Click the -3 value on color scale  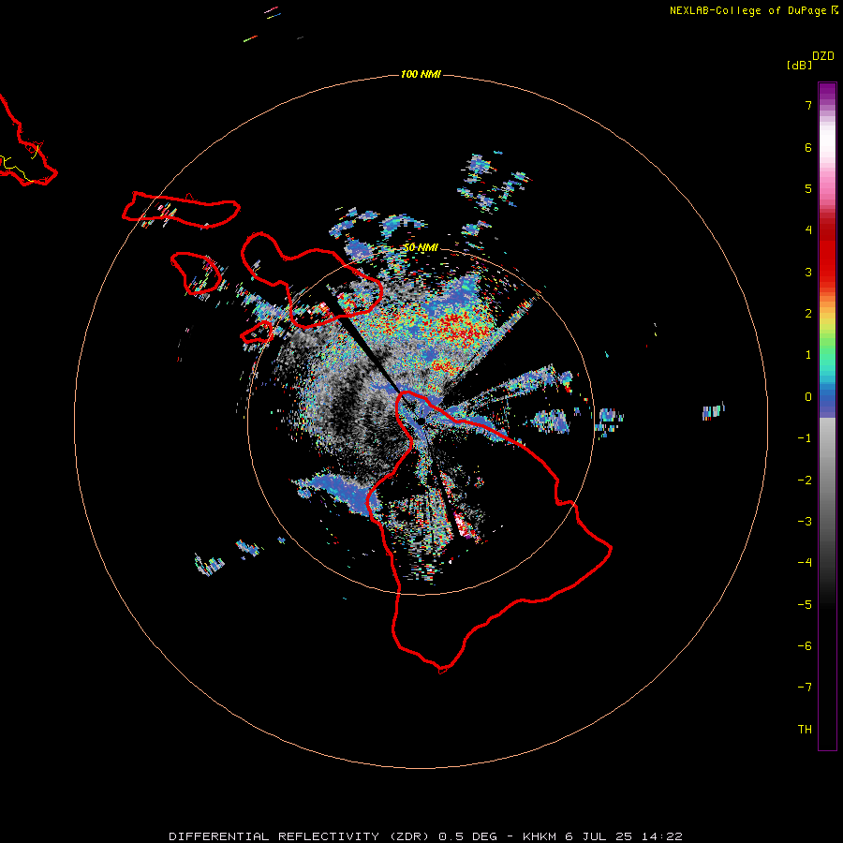click(805, 522)
